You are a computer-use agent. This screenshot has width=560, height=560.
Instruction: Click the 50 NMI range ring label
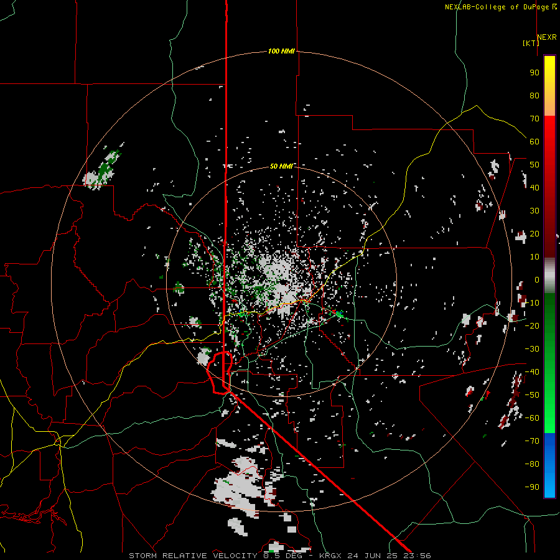(281, 166)
